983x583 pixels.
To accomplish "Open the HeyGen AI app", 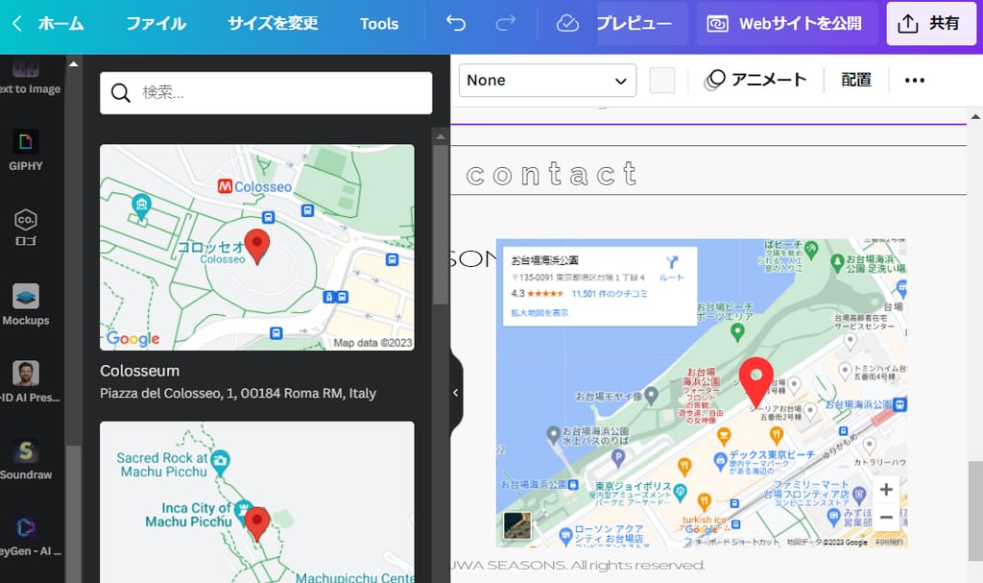I will [26, 528].
